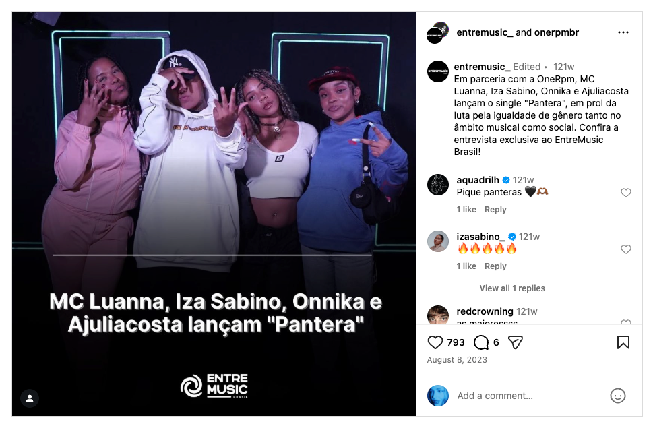Expand View all 1 replies
The image size is (653, 426).
point(512,288)
